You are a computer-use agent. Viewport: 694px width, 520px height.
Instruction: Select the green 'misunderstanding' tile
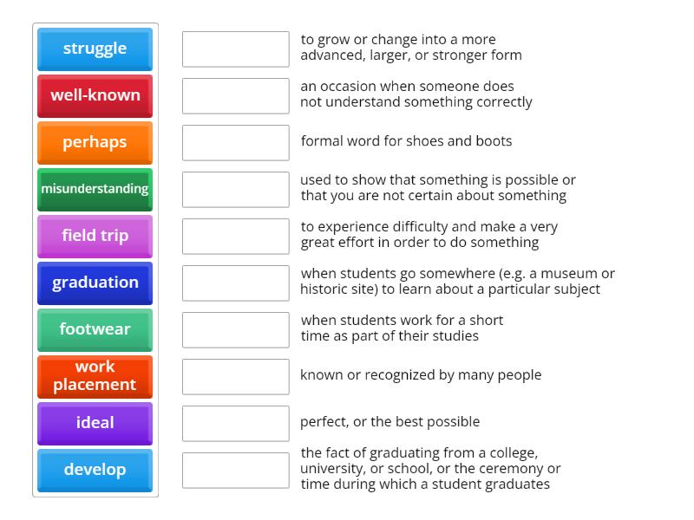(x=95, y=190)
